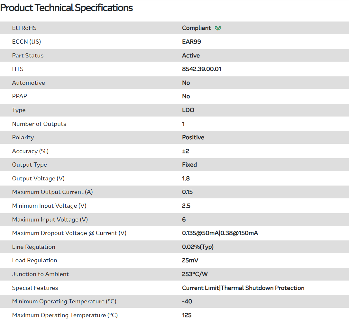Click the LDO type value
This screenshot has height=321, width=349.
pyautogui.click(x=188, y=110)
